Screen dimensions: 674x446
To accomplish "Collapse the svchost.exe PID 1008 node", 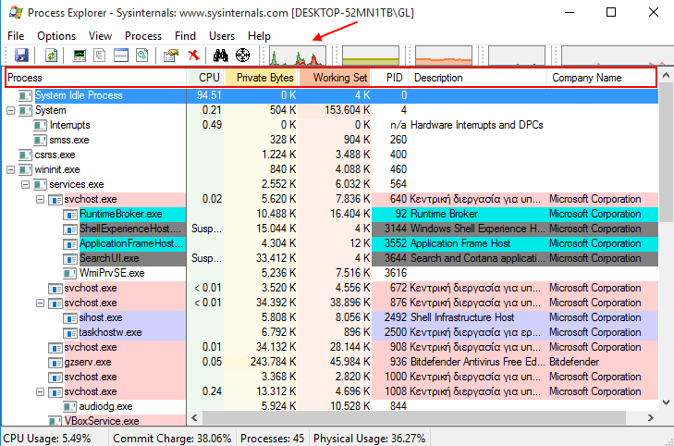I will [x=40, y=391].
